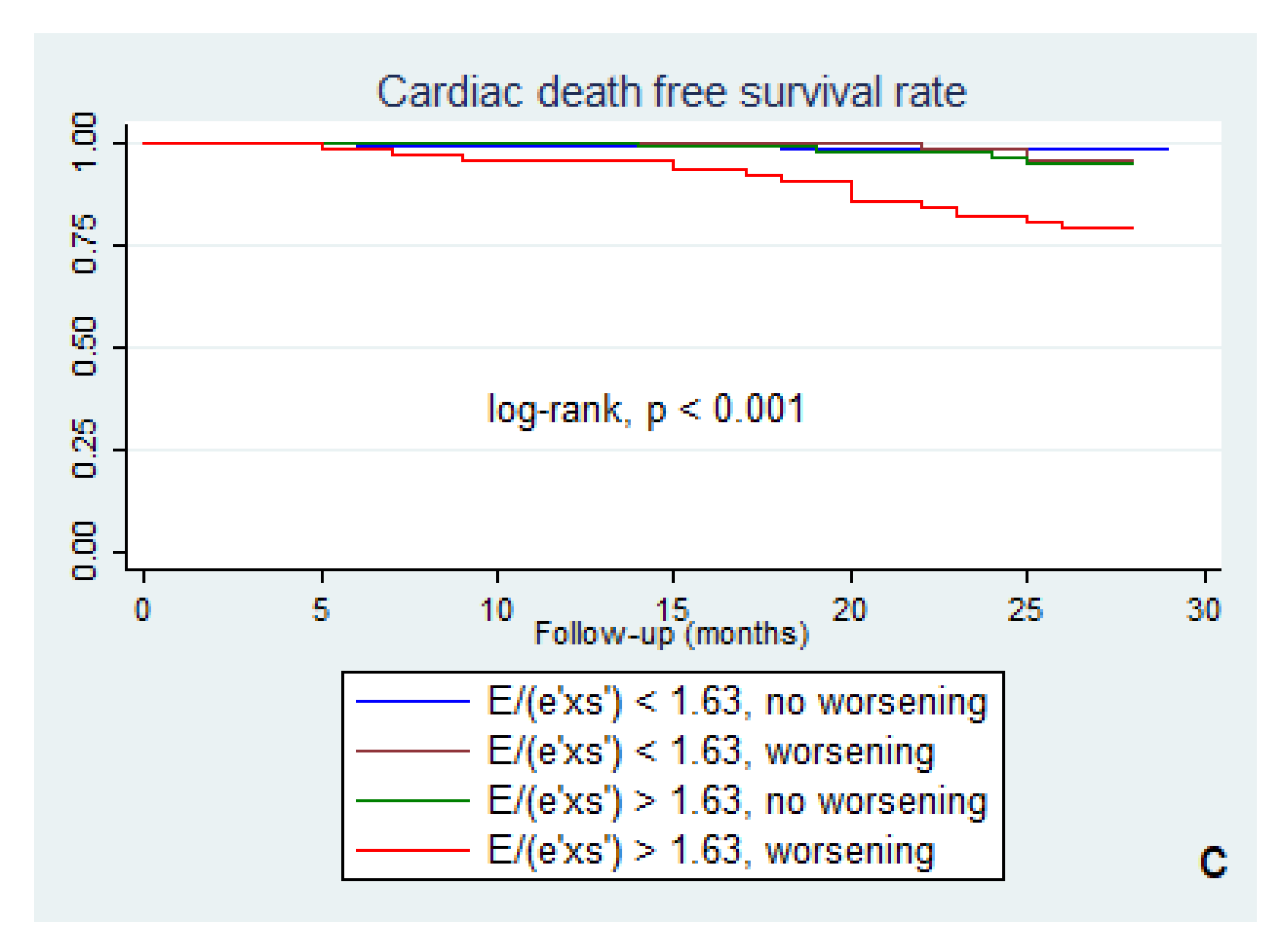Screen dimensions: 1280x947
Task: Click the y-axis tick label 0.25
Action: pos(84,449)
